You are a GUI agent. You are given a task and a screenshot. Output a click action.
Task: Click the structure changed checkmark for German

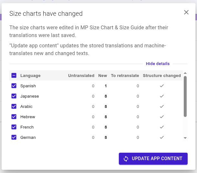point(162,137)
